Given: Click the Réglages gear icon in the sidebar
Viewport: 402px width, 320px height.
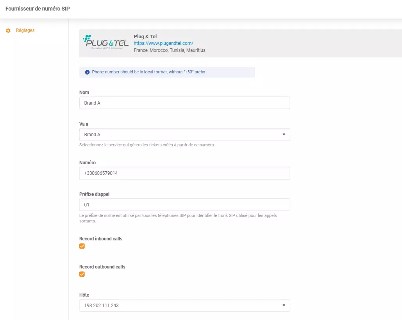Looking at the screenshot, I should (8, 30).
